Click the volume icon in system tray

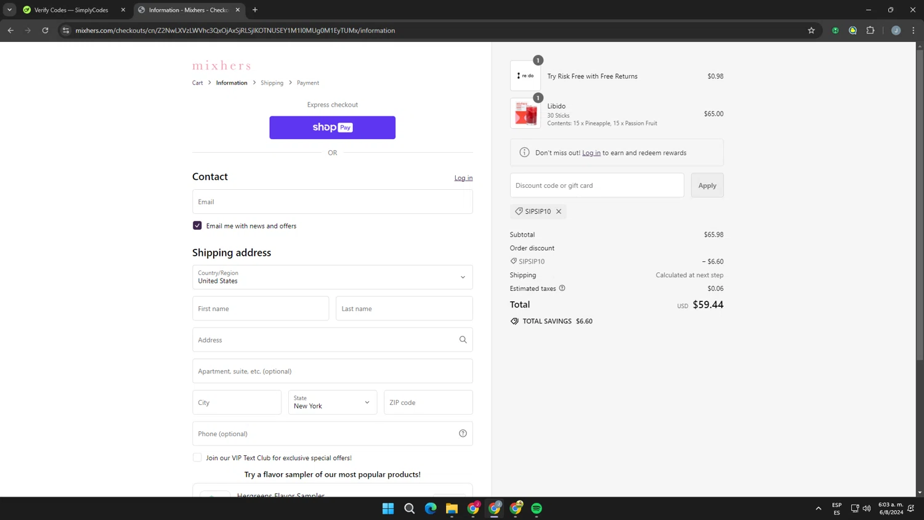coord(867,508)
